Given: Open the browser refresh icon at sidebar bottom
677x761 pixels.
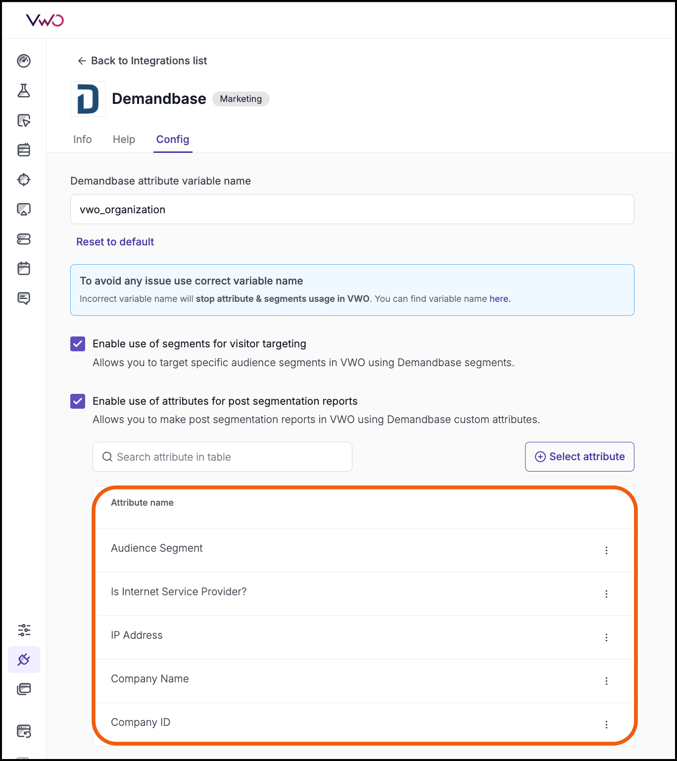Looking at the screenshot, I should pos(24,731).
